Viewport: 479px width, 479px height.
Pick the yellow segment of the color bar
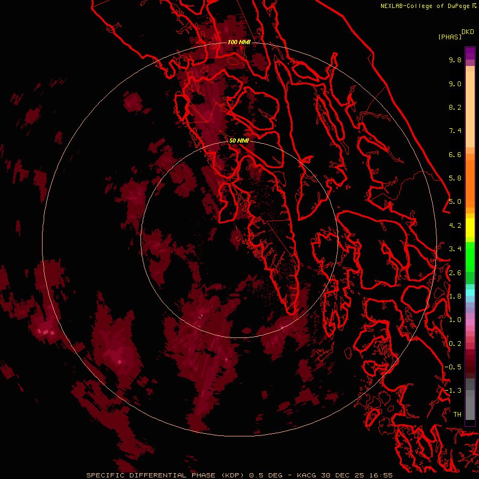coord(470,228)
